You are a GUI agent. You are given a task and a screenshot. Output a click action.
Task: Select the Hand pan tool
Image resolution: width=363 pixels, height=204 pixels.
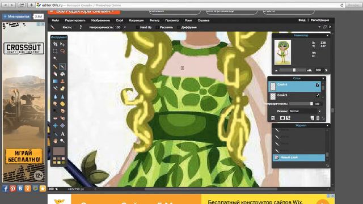click(x=55, y=141)
